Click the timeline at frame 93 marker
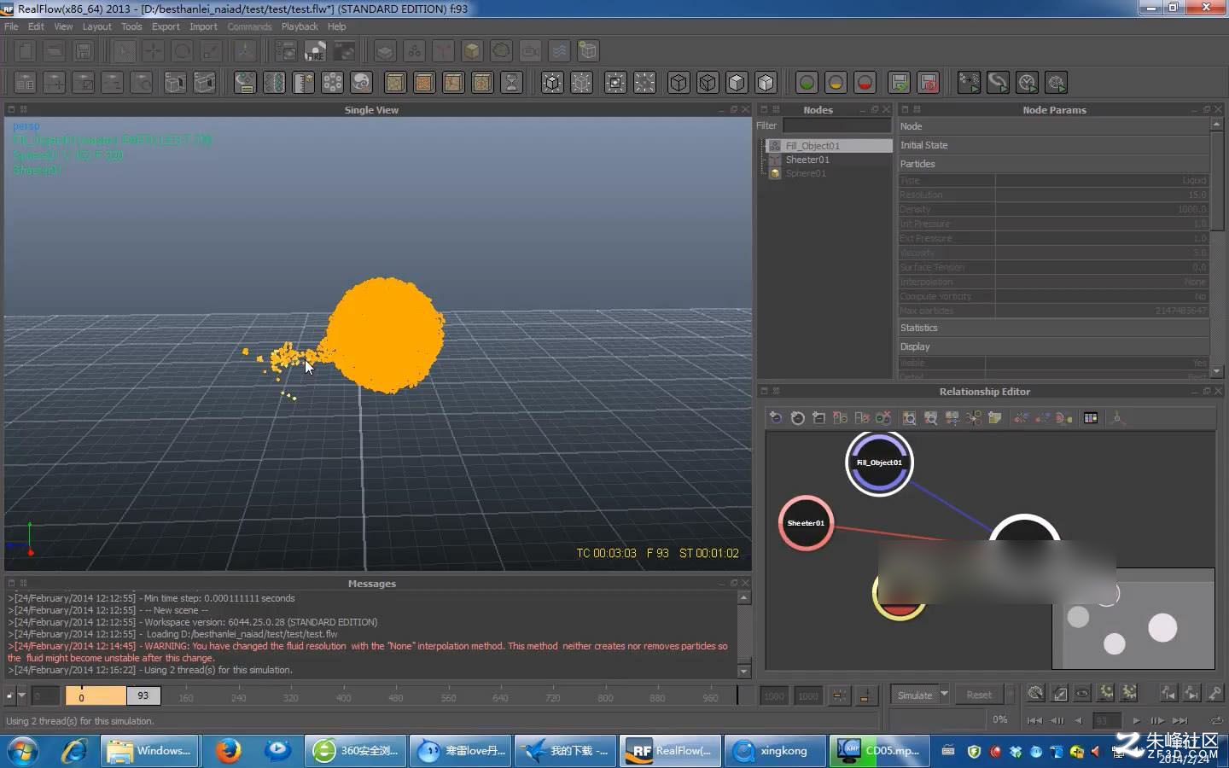The image size is (1229, 768). coord(143,695)
